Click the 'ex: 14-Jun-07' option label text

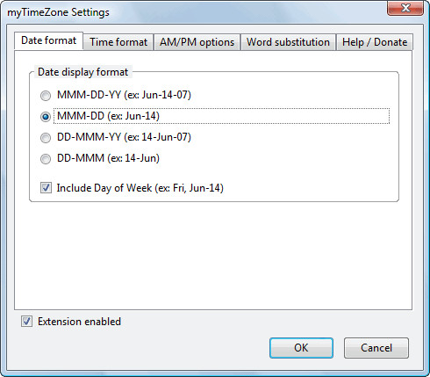157,137
